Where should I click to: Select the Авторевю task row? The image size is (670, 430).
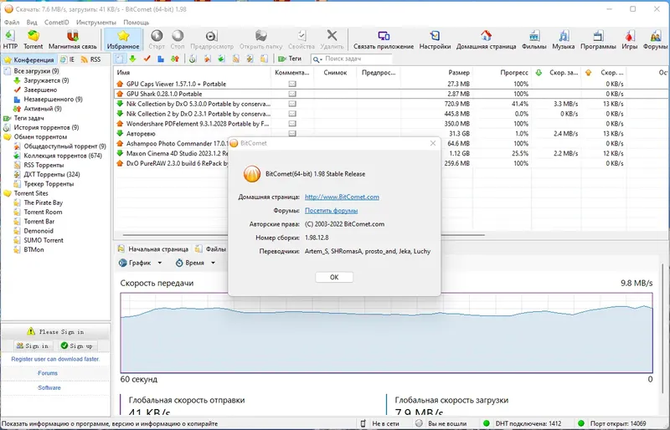pos(391,134)
